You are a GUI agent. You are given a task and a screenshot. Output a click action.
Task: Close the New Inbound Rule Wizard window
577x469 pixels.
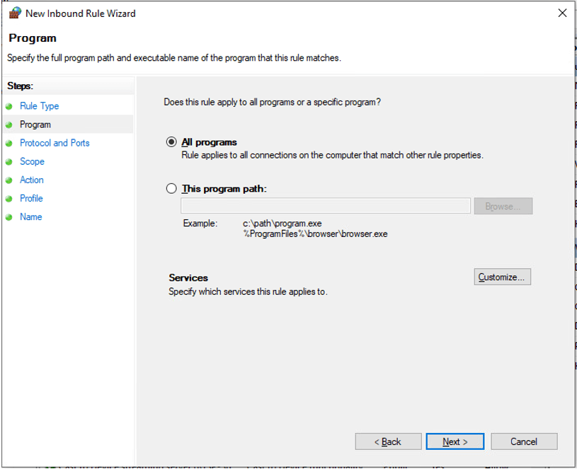[x=562, y=13]
